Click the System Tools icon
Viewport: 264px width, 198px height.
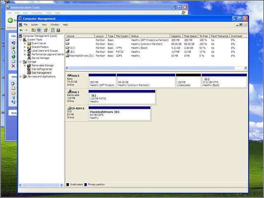click(25, 40)
